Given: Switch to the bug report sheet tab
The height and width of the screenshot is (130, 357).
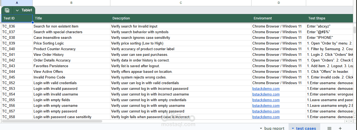Looking at the screenshot, I should point(274,128).
